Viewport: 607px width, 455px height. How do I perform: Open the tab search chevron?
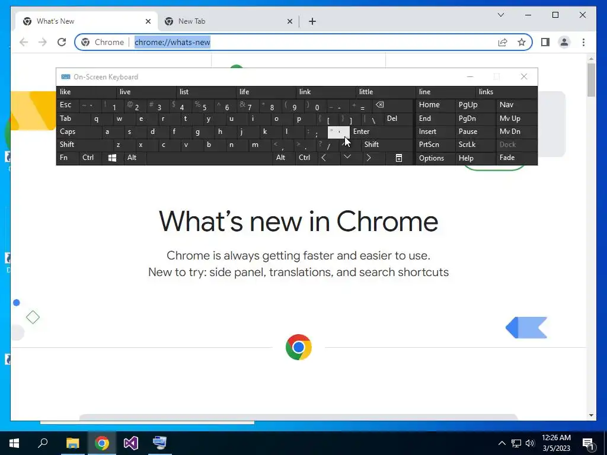click(500, 15)
